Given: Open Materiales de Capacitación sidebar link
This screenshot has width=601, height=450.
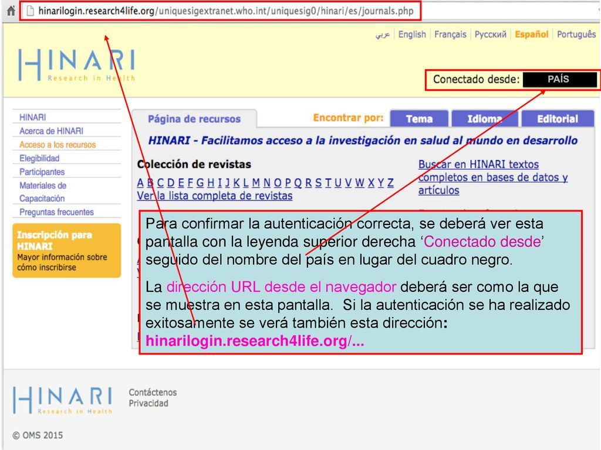Looking at the screenshot, I should coord(43,192).
